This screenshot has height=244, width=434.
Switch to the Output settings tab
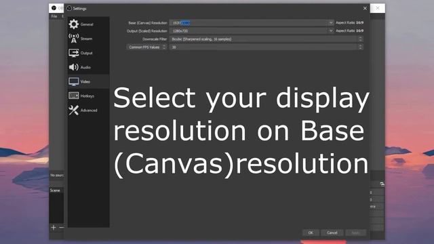89,53
